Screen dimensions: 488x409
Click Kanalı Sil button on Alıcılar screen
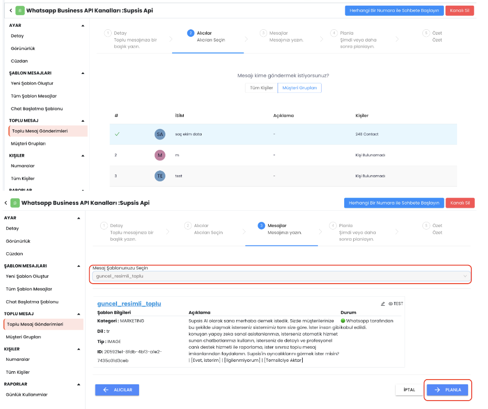click(460, 10)
